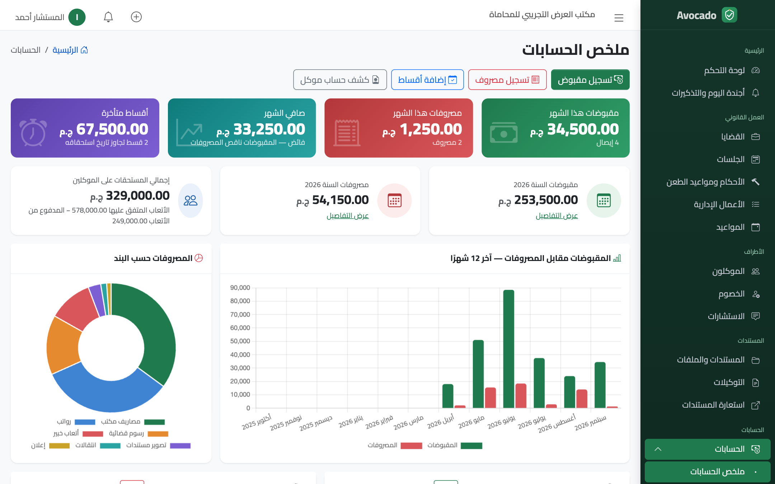Viewport: 775px width, 484px height.
Task: Click the gavel icon beside الأحكام ومواعيد الطعن
Action: [756, 182]
